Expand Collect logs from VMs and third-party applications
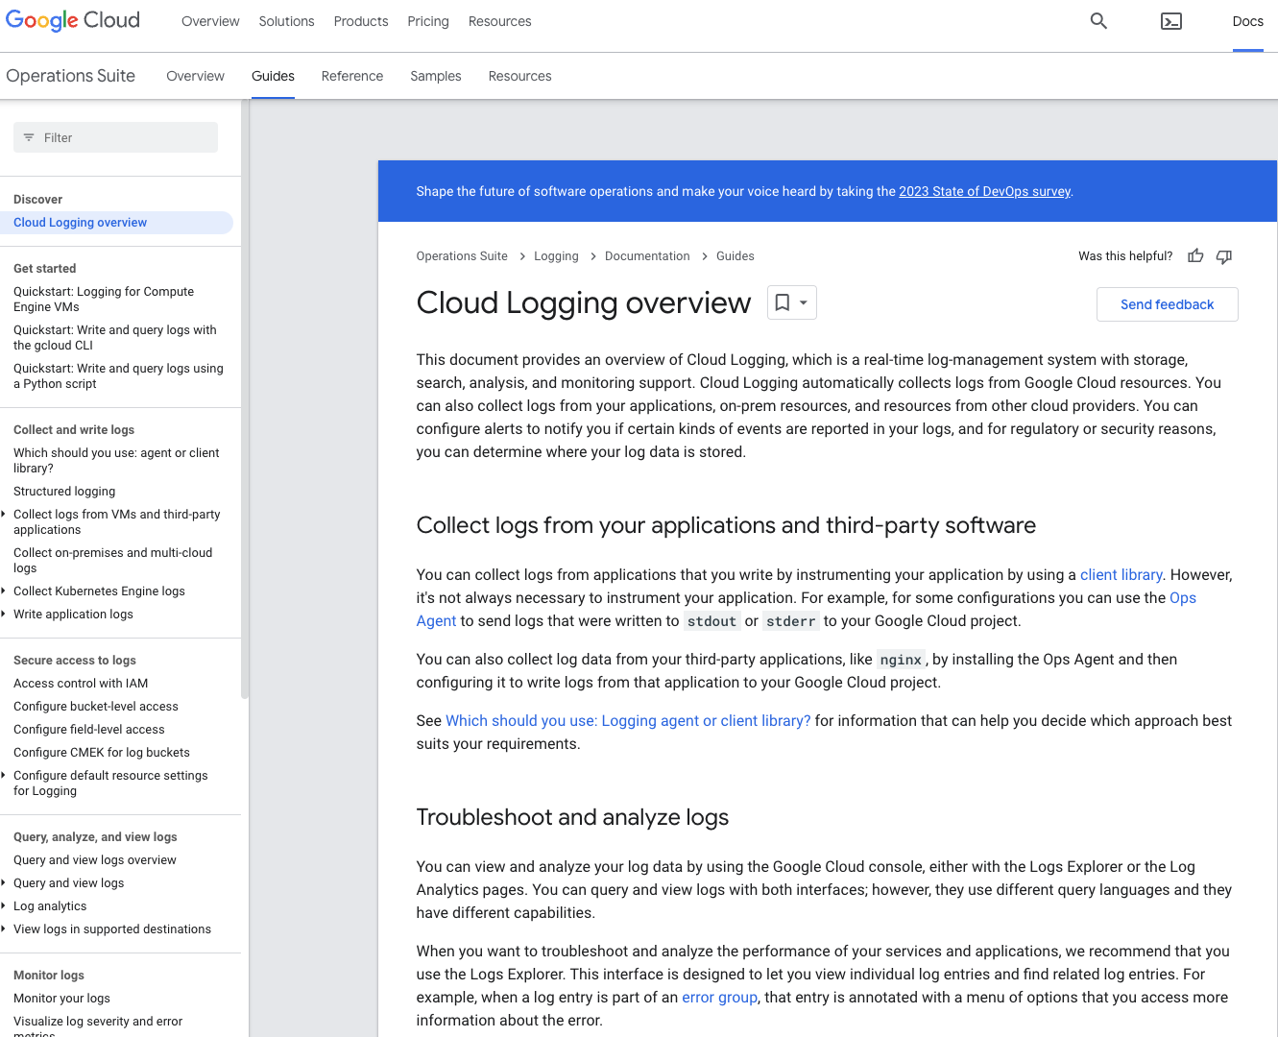The height and width of the screenshot is (1037, 1278). [x=4, y=515]
